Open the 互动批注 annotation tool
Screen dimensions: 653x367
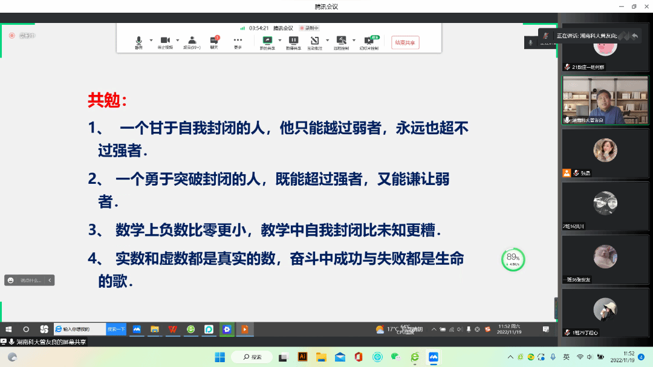pos(314,42)
